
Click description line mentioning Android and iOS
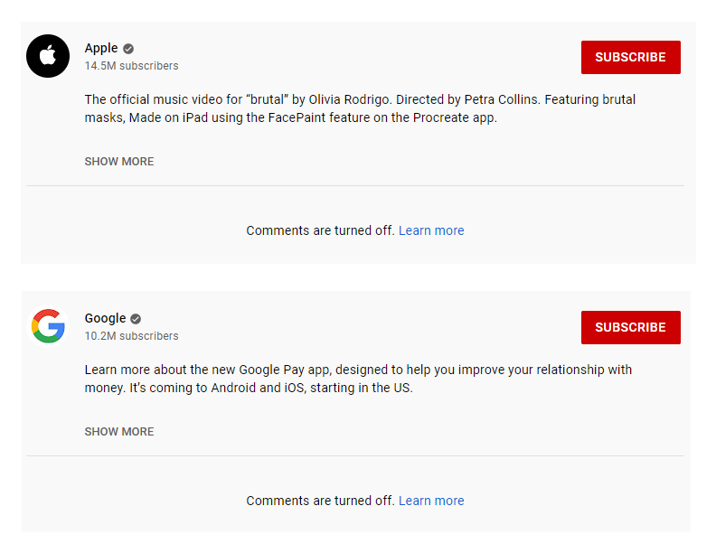pos(249,388)
